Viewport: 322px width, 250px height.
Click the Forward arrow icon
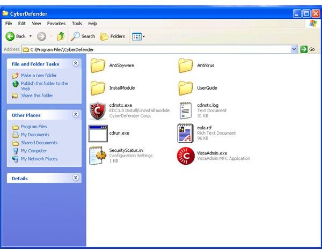[41, 36]
